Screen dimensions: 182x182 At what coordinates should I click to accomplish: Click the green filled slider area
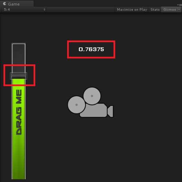[19, 129]
